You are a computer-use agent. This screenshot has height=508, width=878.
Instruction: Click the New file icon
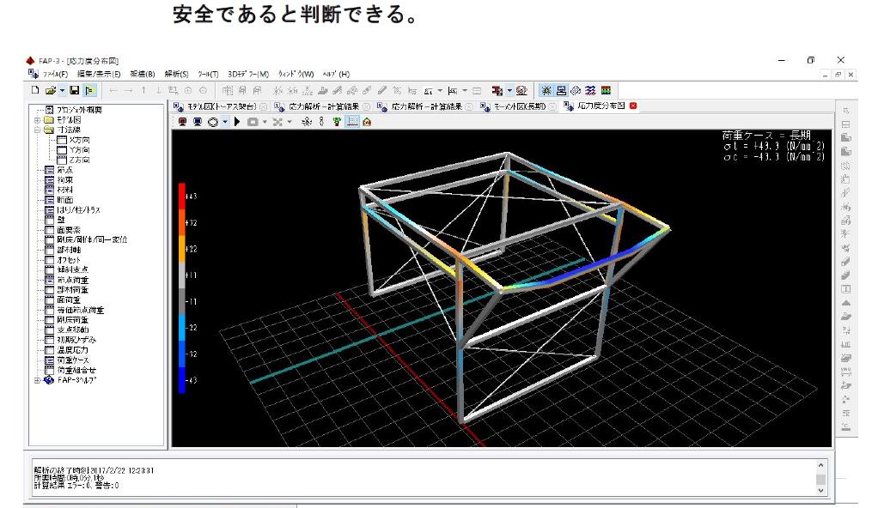click(x=34, y=90)
